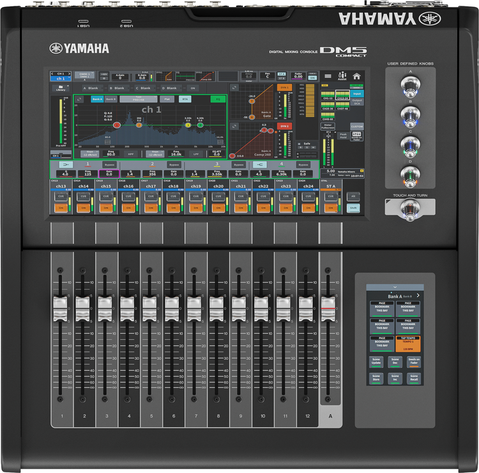
Task: Turn off the ch13 ON button
Action: coord(61,208)
